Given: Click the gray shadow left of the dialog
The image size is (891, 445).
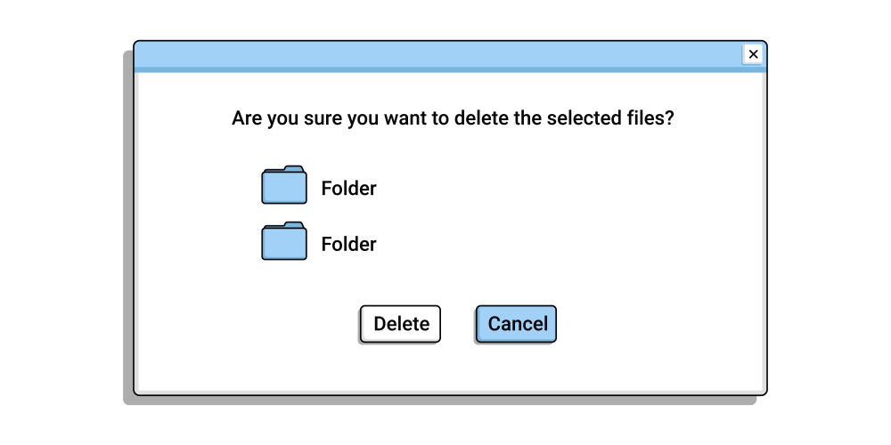Looking at the screenshot, I should tap(127, 222).
